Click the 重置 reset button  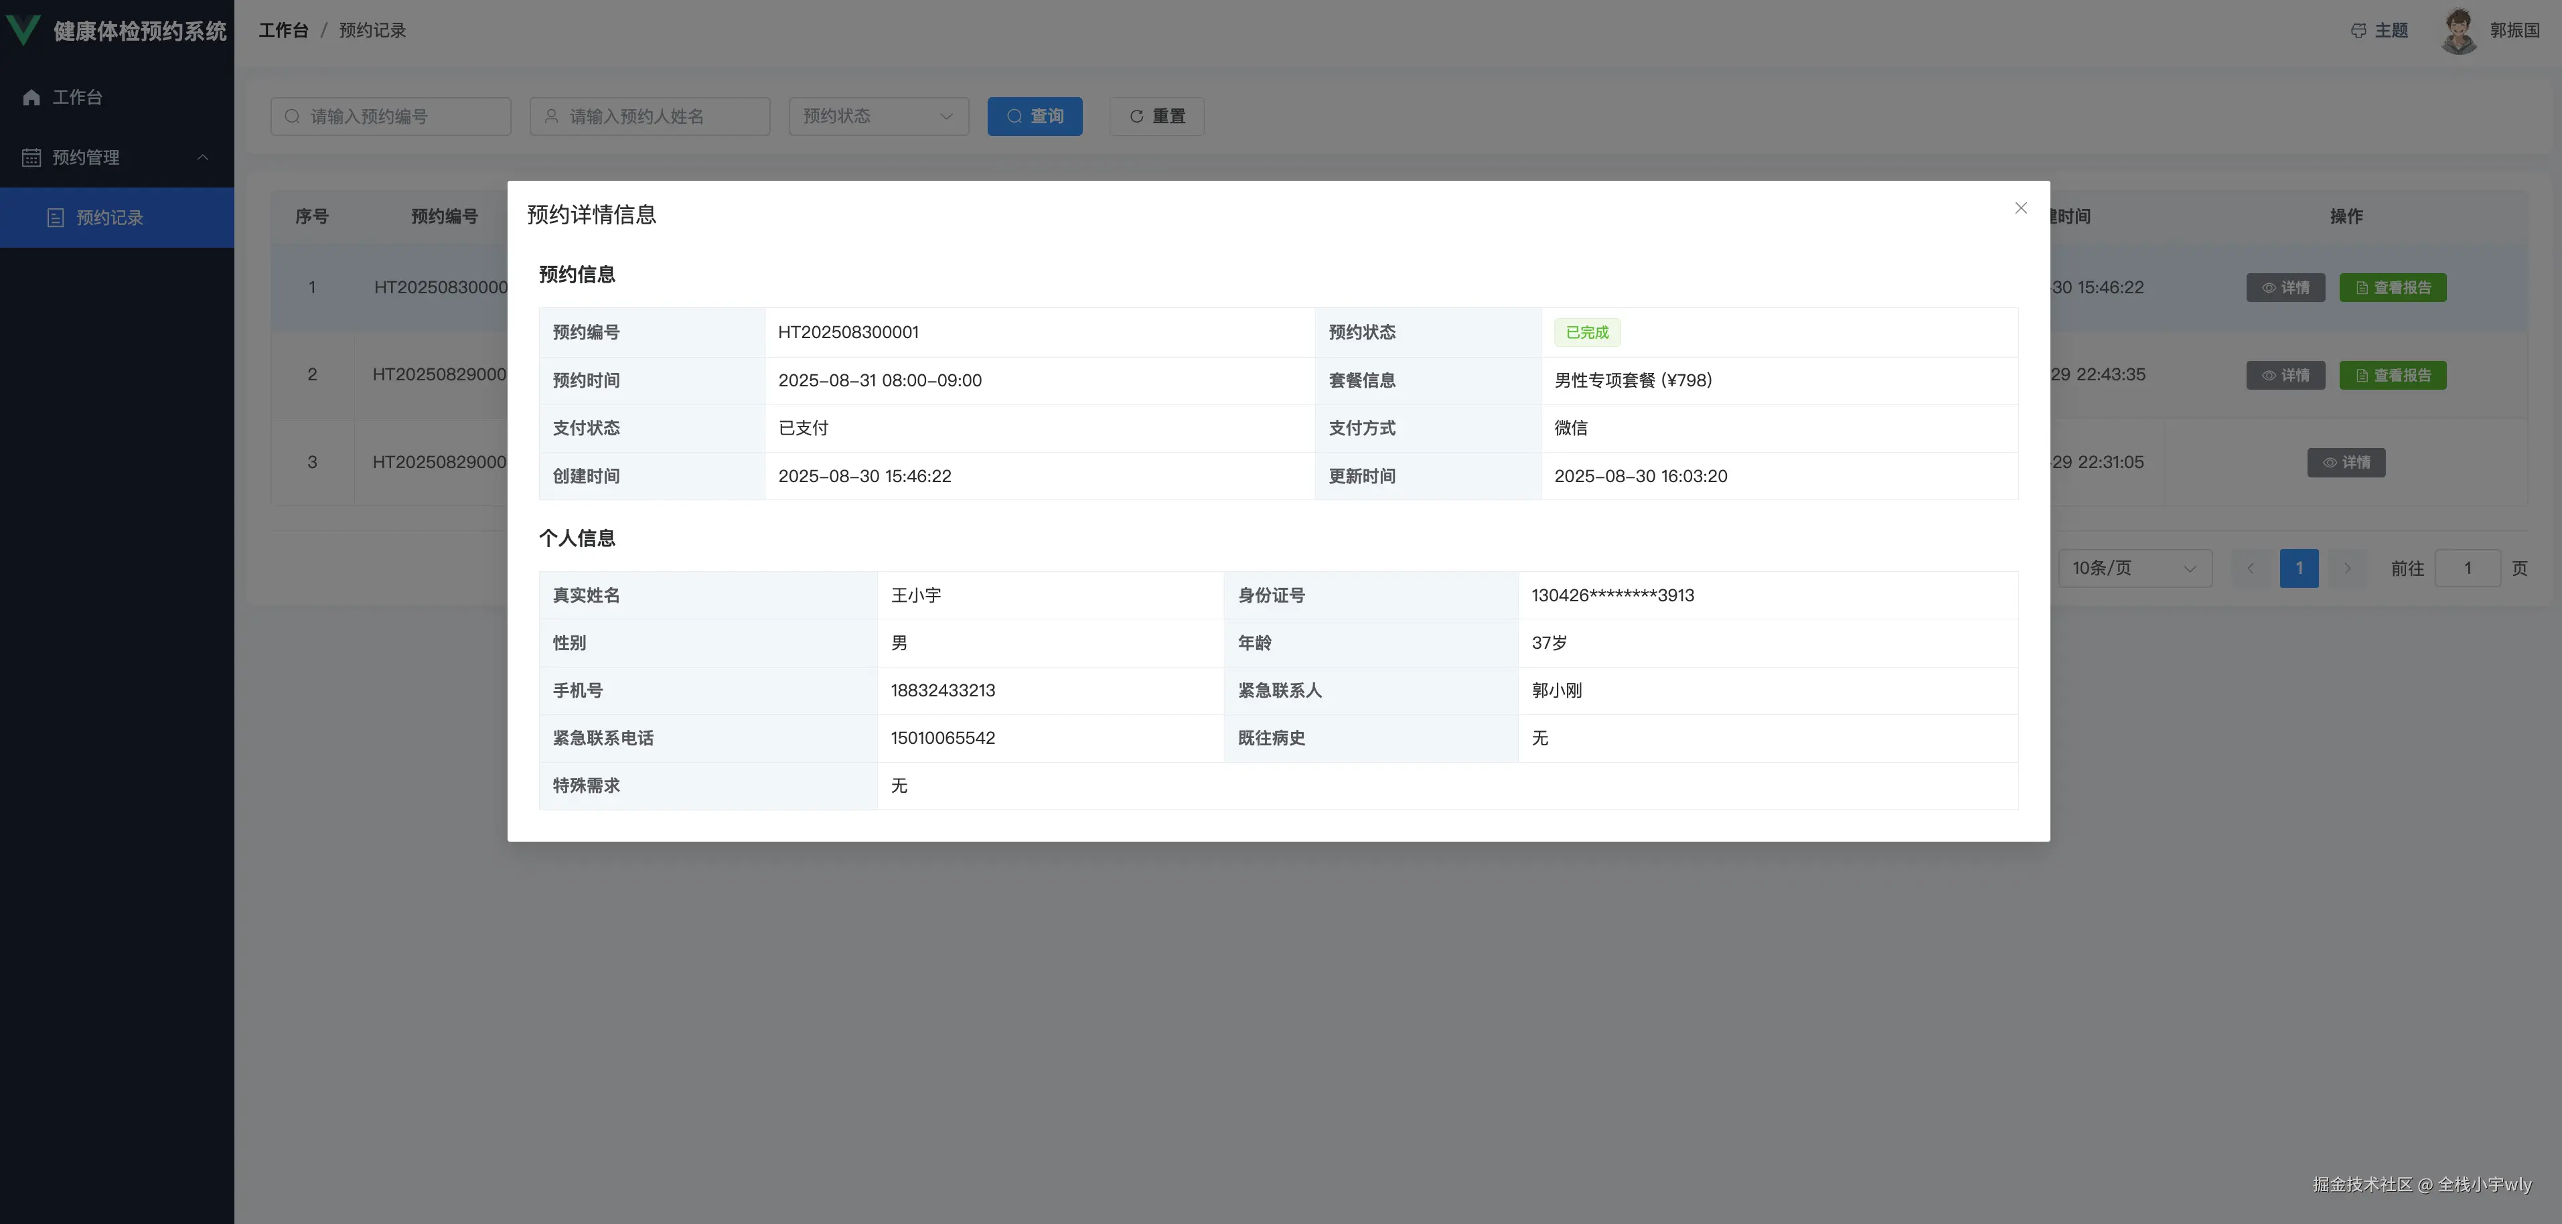pos(1156,117)
